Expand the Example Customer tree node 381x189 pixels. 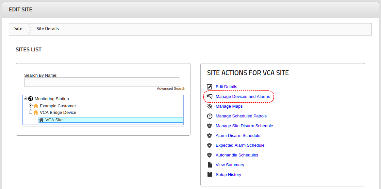[x=31, y=105]
